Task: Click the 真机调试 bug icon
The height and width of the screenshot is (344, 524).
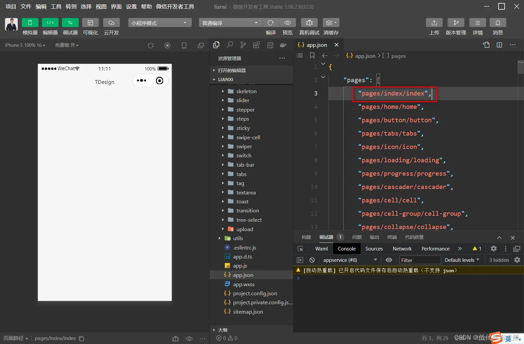Action: [x=309, y=23]
